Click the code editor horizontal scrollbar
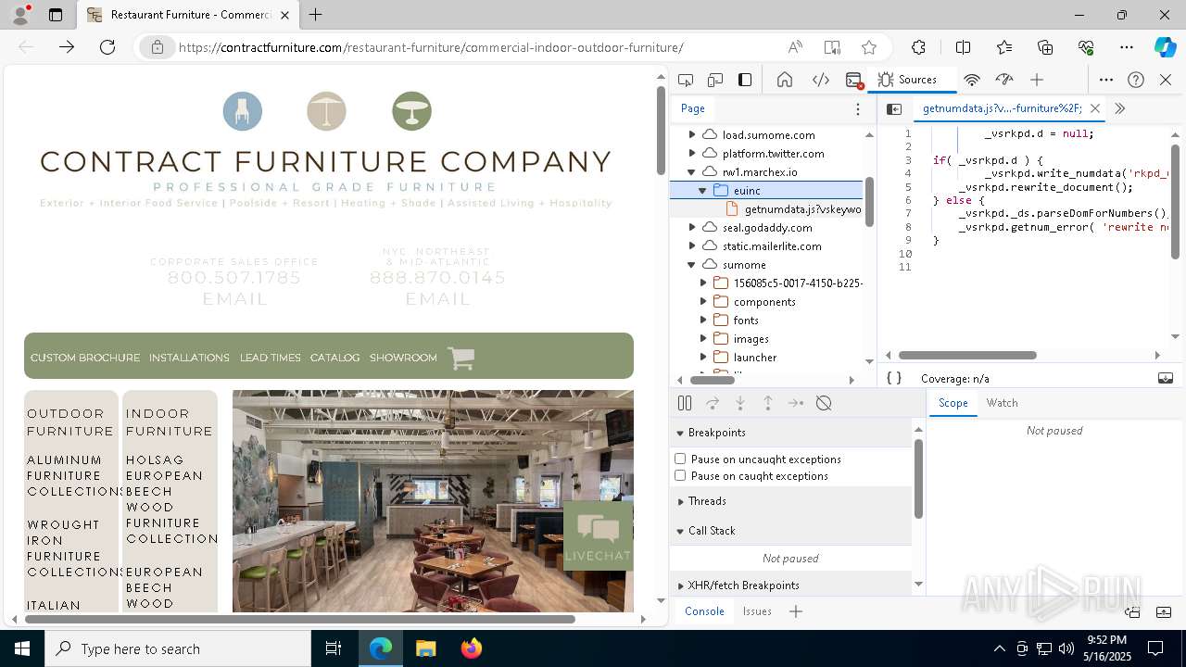Screen dimensions: 1186x667 (x=967, y=355)
